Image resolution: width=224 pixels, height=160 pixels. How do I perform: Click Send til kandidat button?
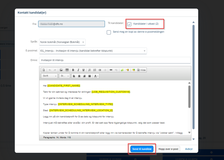click(x=142, y=149)
